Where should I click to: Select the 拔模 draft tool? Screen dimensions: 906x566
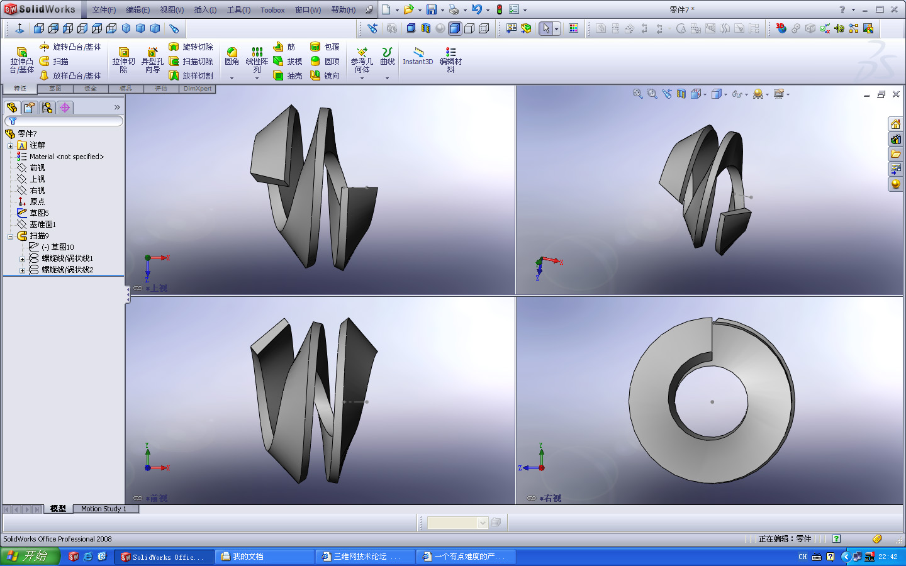(x=288, y=61)
